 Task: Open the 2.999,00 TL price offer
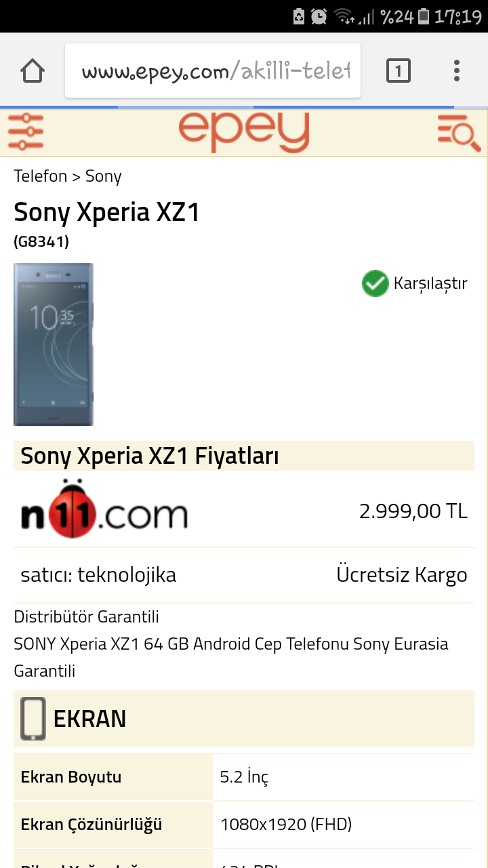point(413,511)
